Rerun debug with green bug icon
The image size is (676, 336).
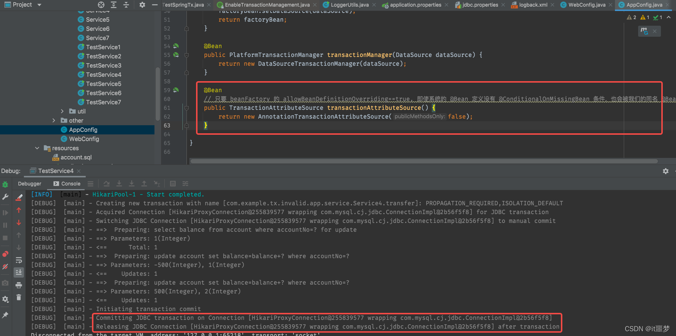[5, 184]
